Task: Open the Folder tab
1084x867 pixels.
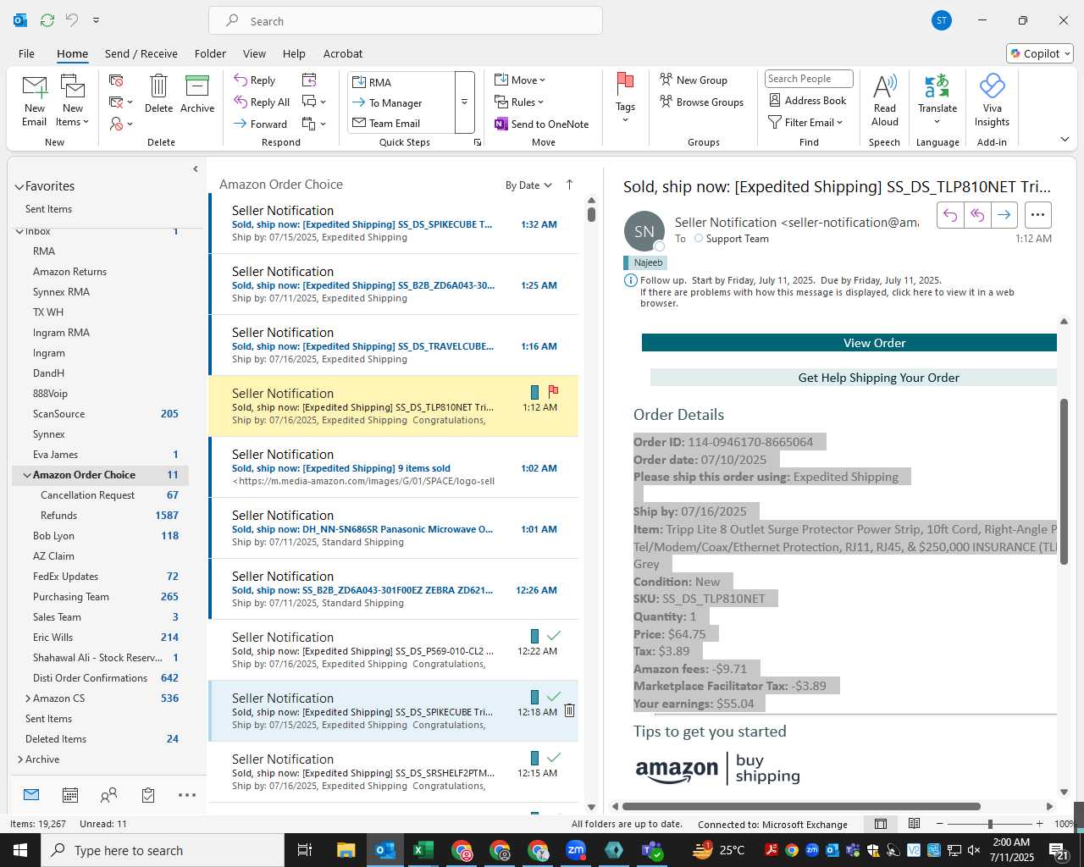Action: click(210, 53)
